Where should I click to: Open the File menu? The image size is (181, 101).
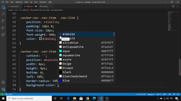coord(7,2)
